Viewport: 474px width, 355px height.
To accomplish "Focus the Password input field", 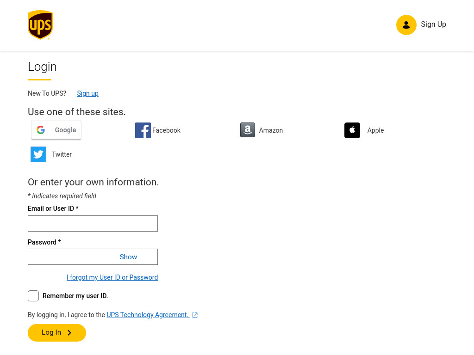I will coord(93,257).
